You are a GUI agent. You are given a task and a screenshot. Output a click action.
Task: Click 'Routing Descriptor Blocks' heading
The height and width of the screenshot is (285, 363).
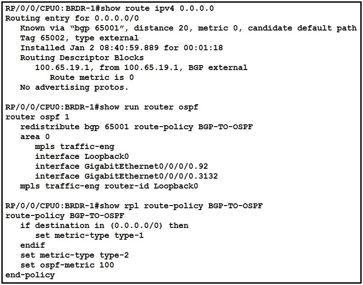click(82, 58)
